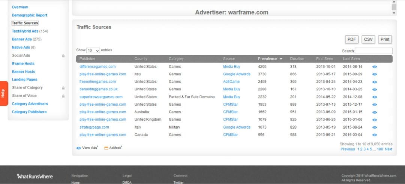Screen dimensions: 405x184
Task: Click eye icon in 1953 prevalence row
Action: click(375, 105)
